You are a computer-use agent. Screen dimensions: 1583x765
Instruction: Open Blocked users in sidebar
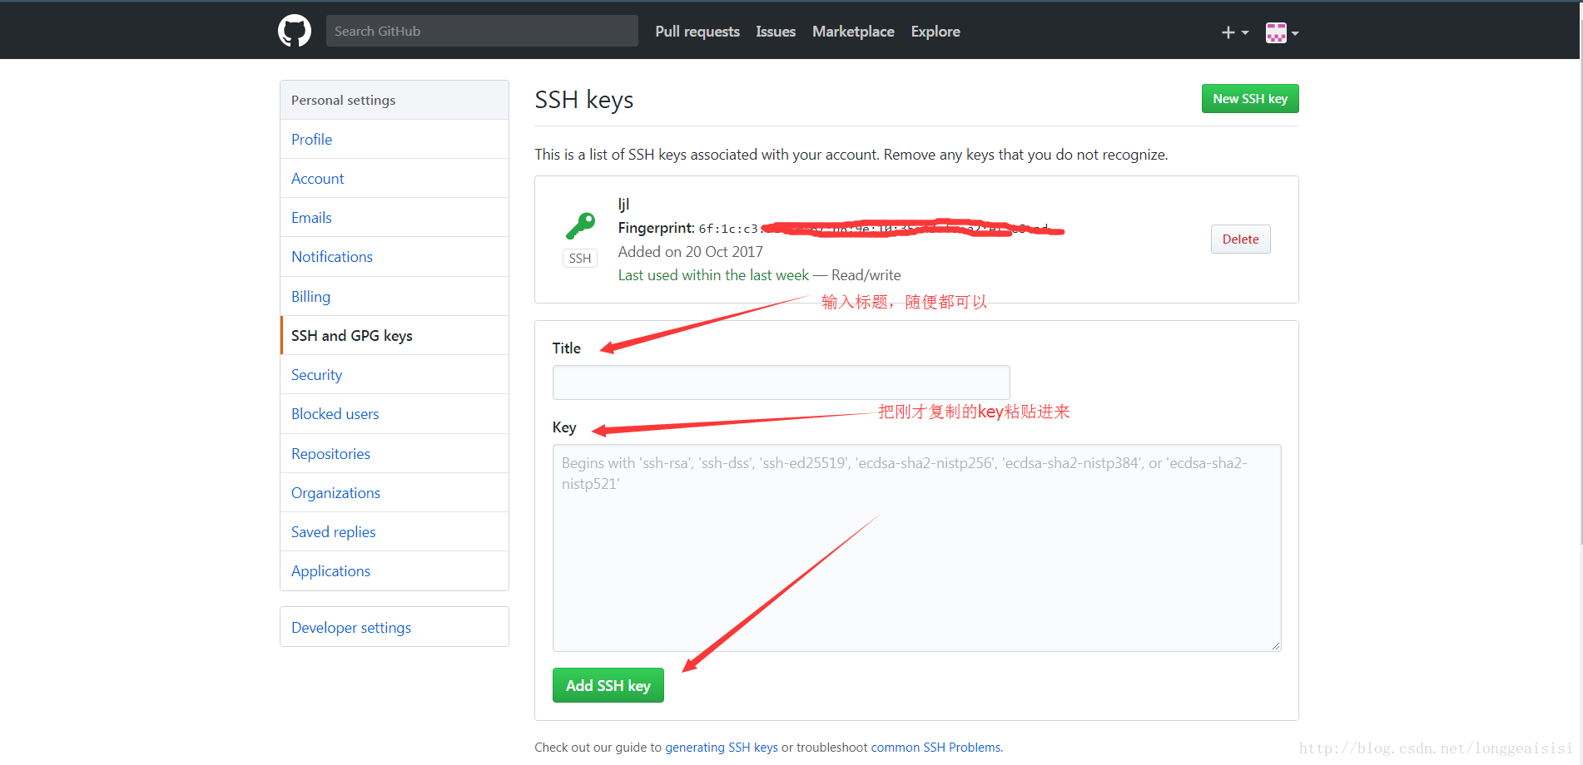tap(395, 414)
